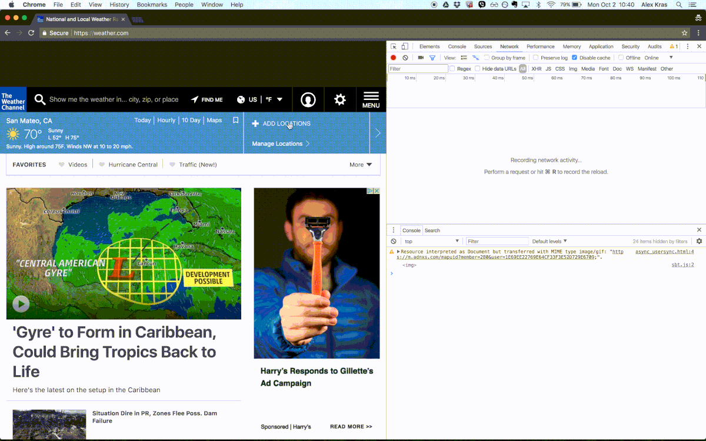Switch to the Elements tab
Image resolution: width=706 pixels, height=441 pixels.
coord(429,46)
